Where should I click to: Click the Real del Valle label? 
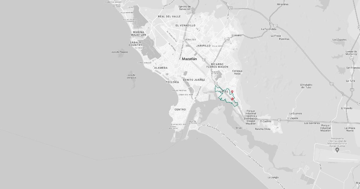point(169,16)
